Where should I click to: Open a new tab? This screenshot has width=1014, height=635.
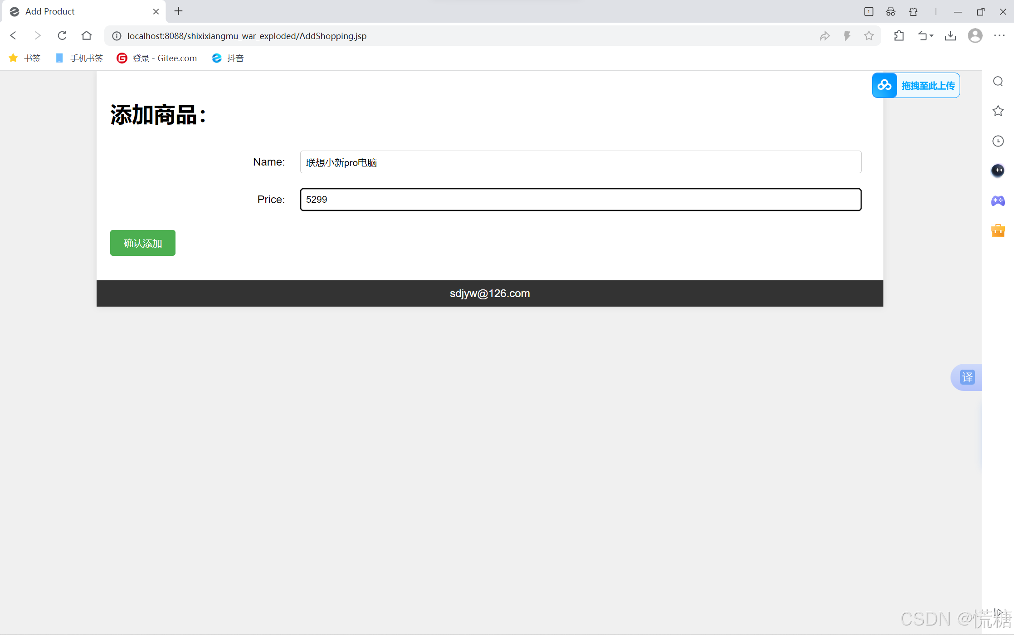[x=179, y=11]
